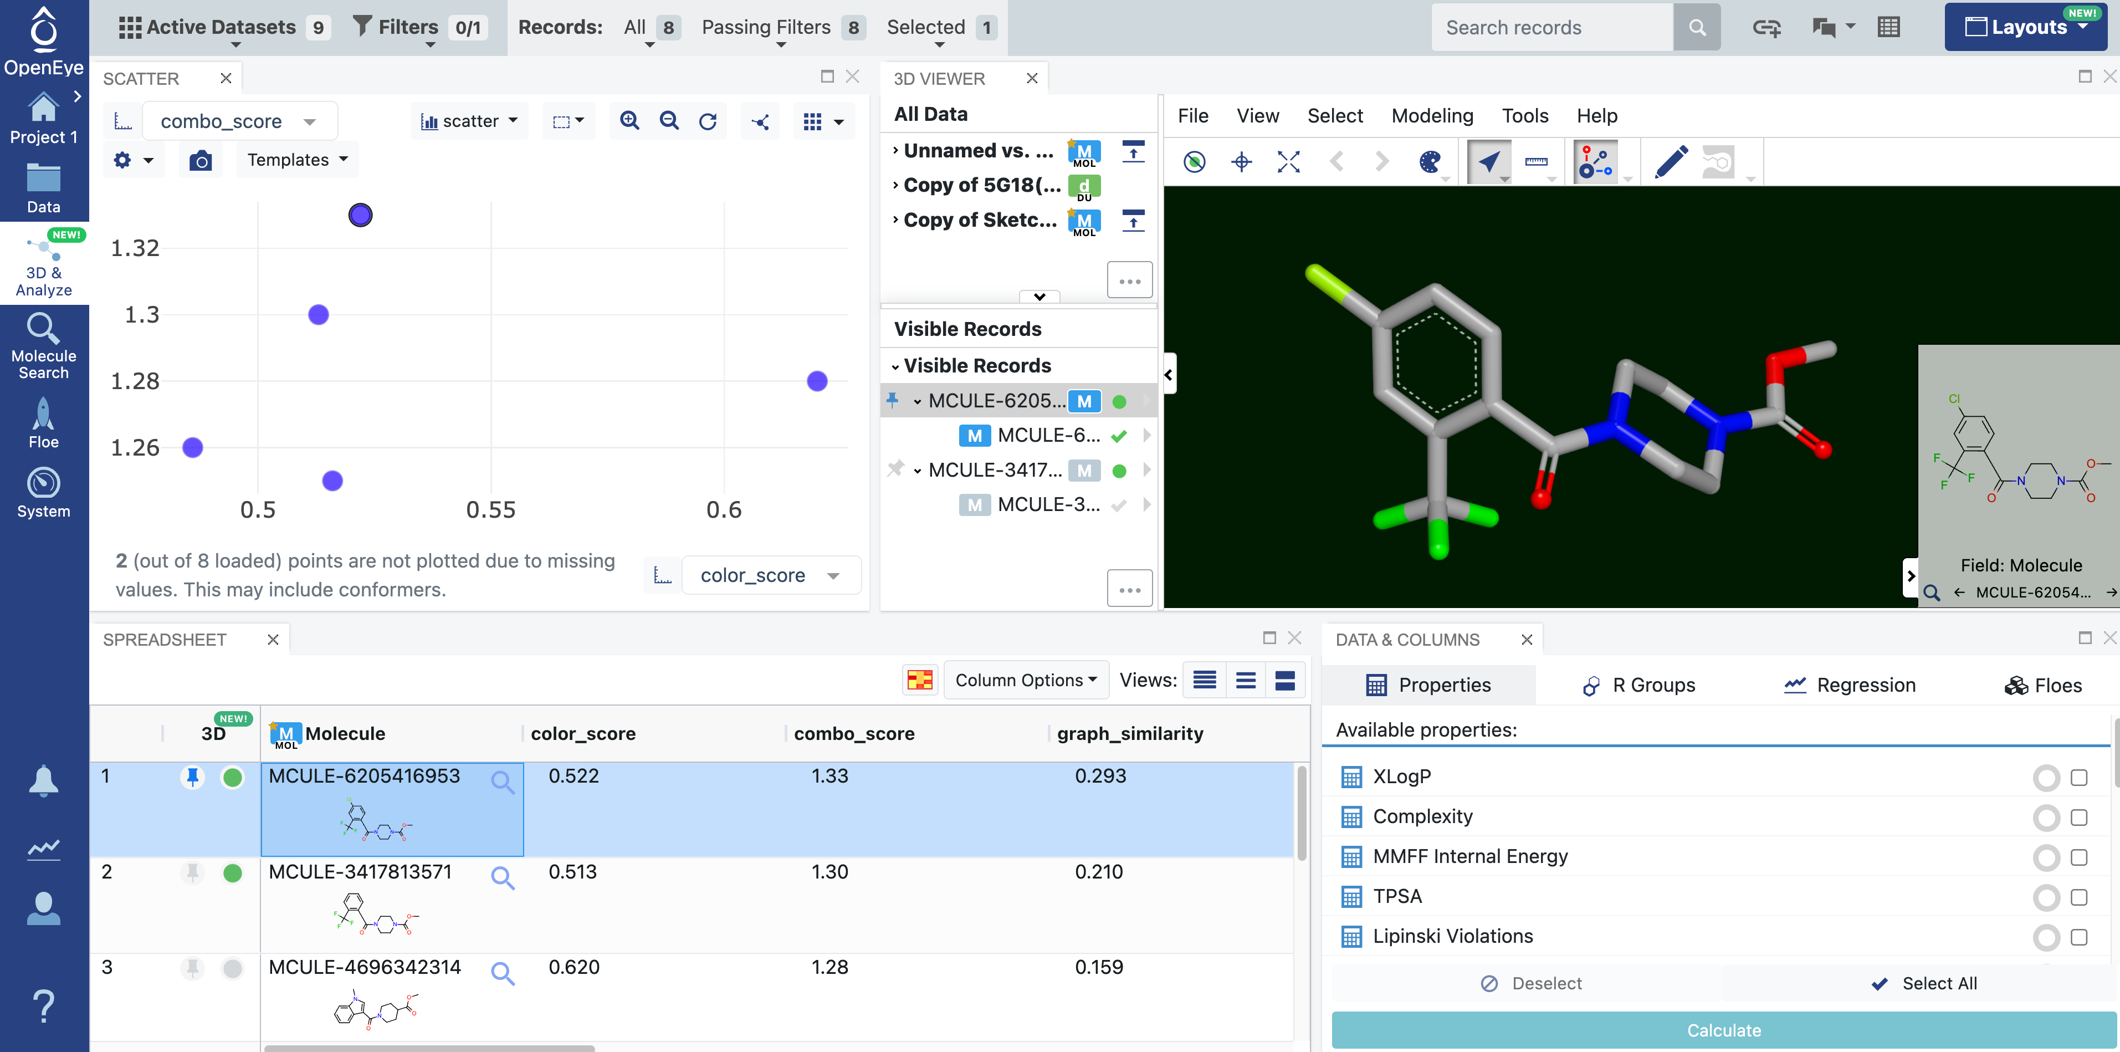This screenshot has width=2120, height=1052.
Task: Click the color palette icon in 3D viewer
Action: [1430, 162]
